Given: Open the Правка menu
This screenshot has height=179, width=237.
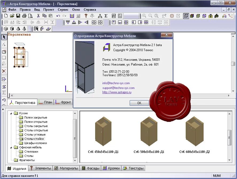Looking at the screenshot, I should click(x=25, y=10).
